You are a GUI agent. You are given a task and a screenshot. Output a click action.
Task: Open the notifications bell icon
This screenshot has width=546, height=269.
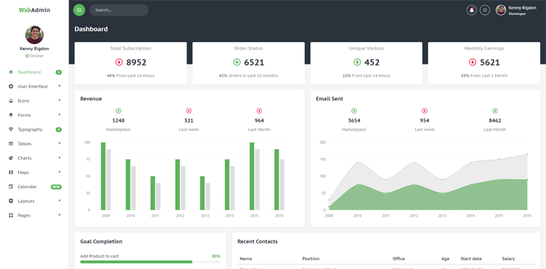(x=472, y=10)
